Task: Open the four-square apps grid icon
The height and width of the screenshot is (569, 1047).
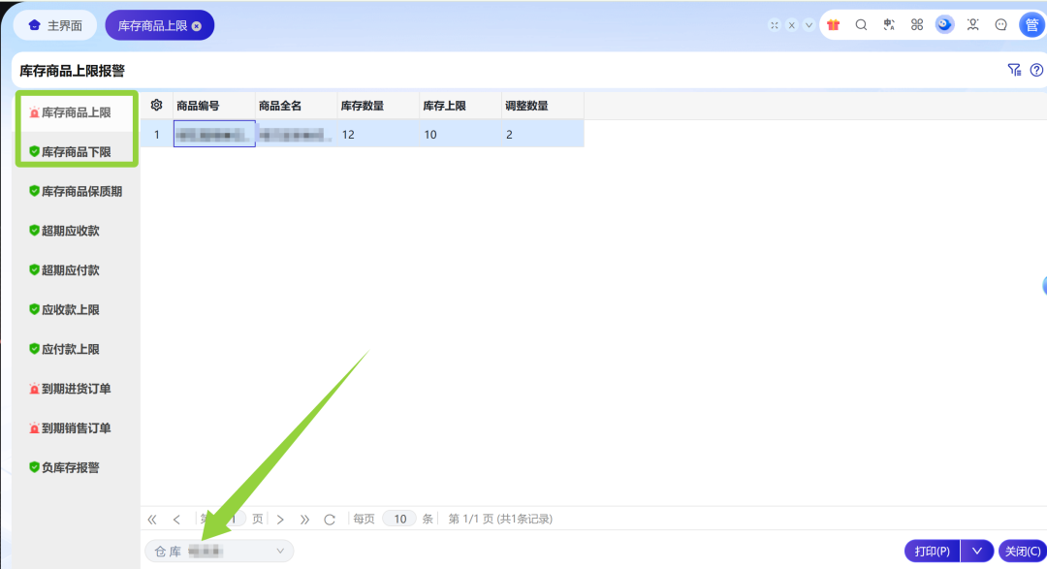Action: pos(917,25)
